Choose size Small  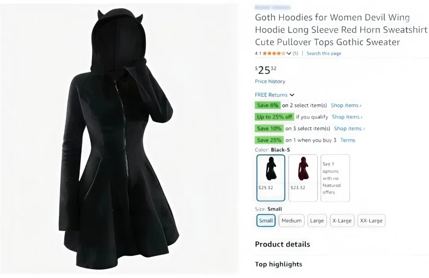coord(266,220)
